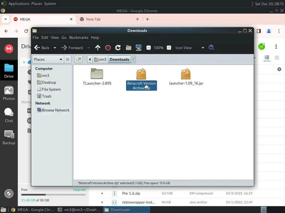Open MEGA Backup section
The height and width of the screenshot is (213, 285).
(9, 138)
